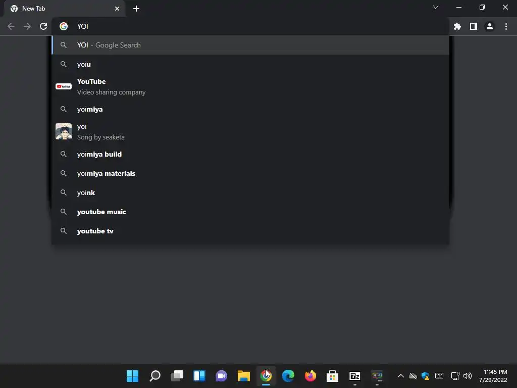Open the network status tray icon
This screenshot has height=388, width=517.
tap(455, 376)
